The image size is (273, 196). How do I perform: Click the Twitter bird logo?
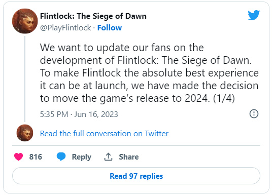click(254, 15)
